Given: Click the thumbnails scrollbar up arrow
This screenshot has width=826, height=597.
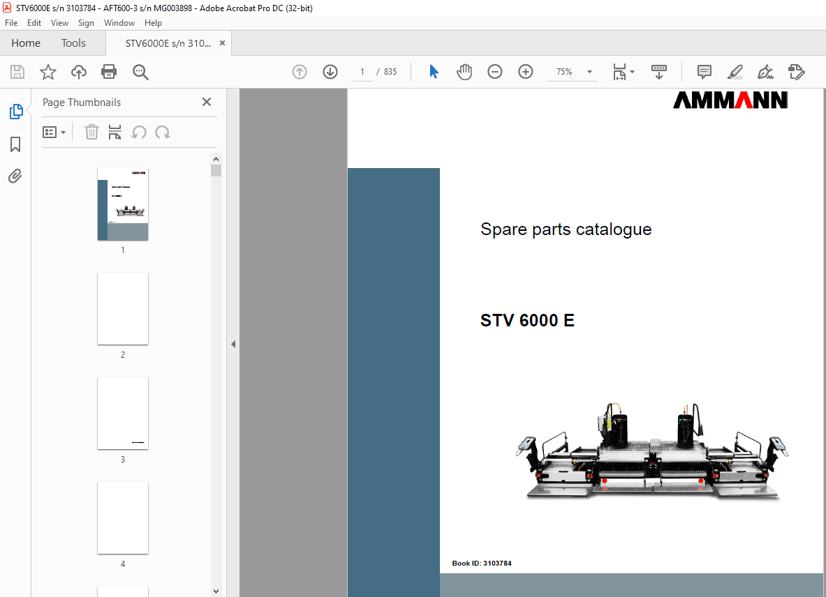Looking at the screenshot, I should click(216, 159).
